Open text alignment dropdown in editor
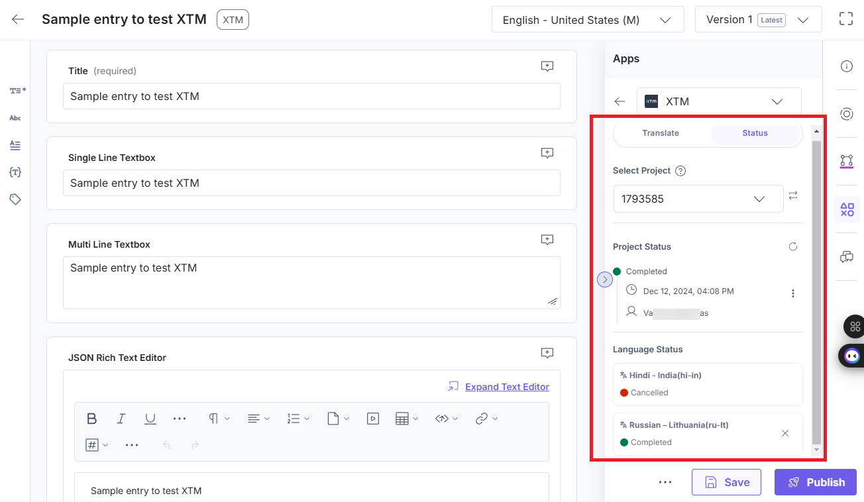The height and width of the screenshot is (502, 864). (258, 419)
